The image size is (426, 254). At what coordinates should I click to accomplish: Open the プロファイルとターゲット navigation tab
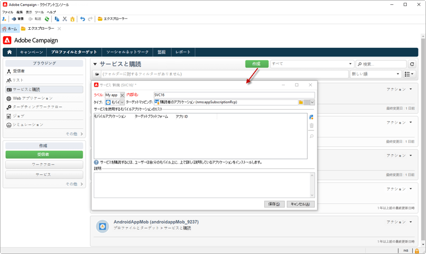point(74,52)
